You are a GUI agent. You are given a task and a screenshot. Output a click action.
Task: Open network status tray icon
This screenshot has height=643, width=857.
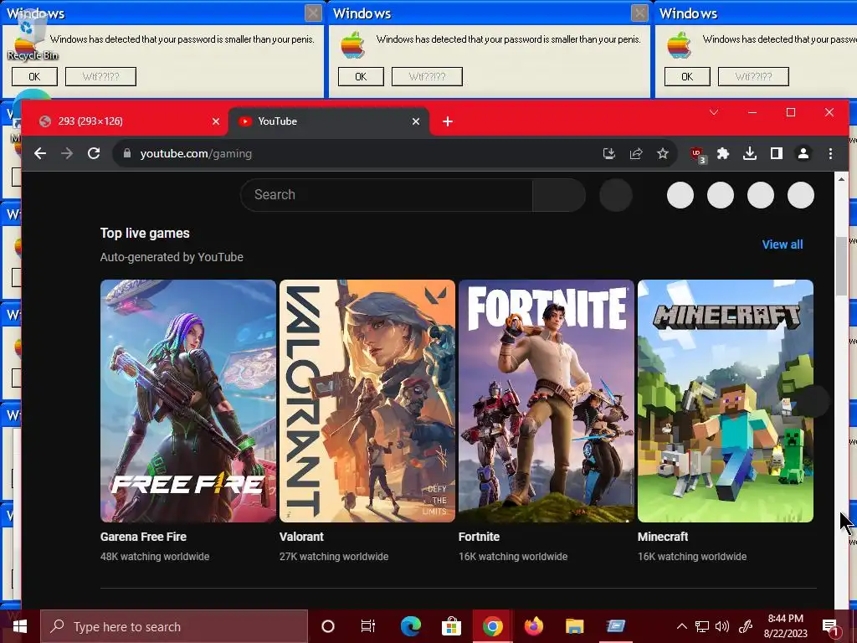702,626
